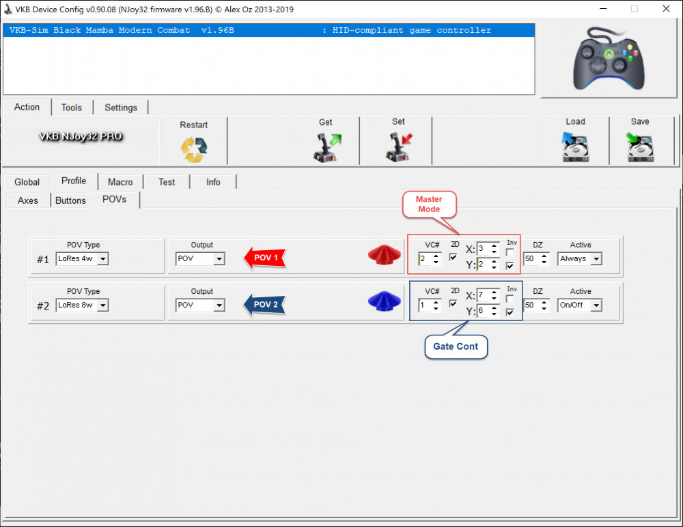Toggle Y Inv checkbox for POV #1
This screenshot has width=683, height=527.
tap(510, 266)
